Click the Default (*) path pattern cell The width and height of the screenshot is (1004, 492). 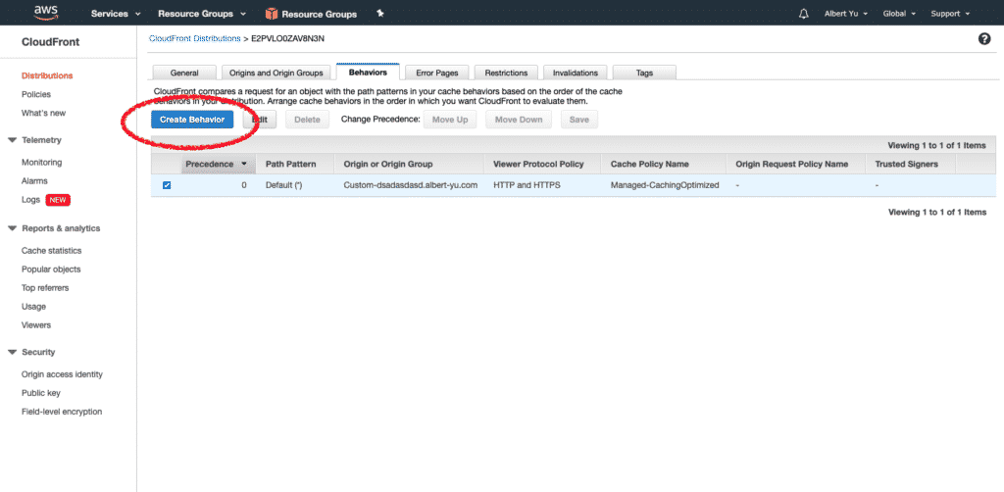point(283,185)
